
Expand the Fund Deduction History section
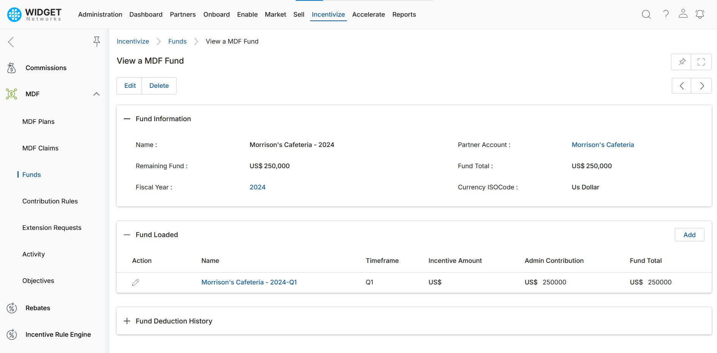tap(127, 321)
